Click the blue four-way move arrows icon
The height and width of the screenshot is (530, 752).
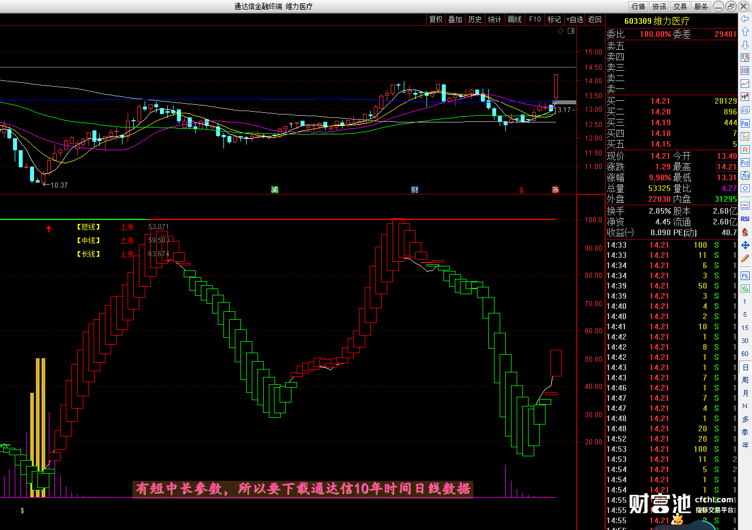[745, 245]
